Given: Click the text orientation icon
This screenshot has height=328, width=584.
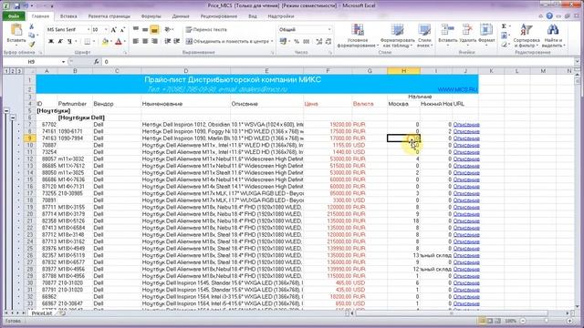Looking at the screenshot, I should tap(168, 29).
